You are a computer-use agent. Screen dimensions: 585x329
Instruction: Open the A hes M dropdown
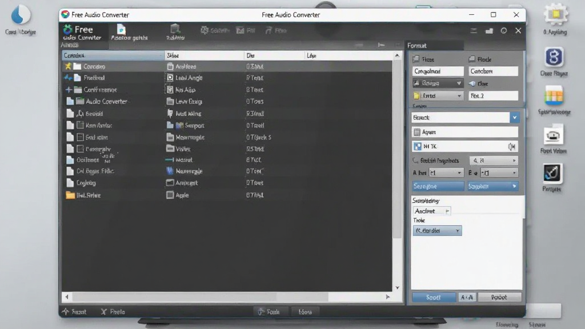pyautogui.click(x=446, y=172)
